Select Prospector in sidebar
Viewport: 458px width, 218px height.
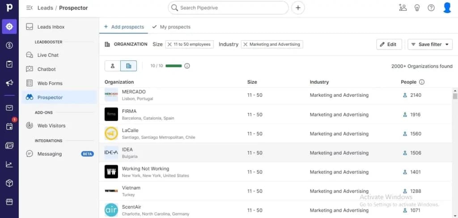click(59, 97)
